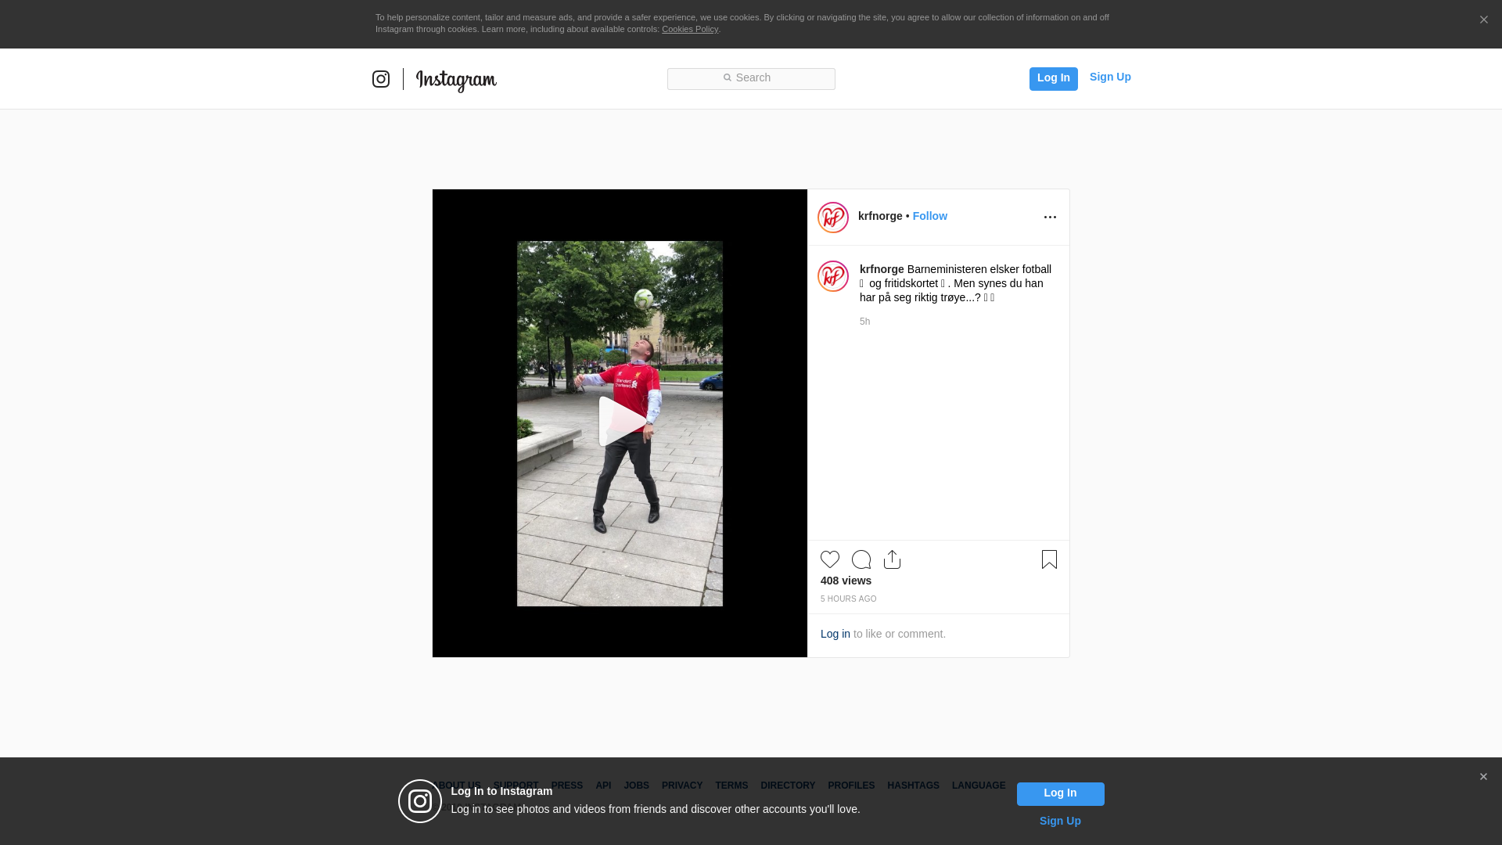The height and width of the screenshot is (845, 1502).
Task: Share the post via share icon
Action: coord(892,559)
